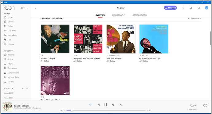Image resolution: width=212 pixels, height=114 pixels.
Task: Open the Xmas 2017 playlist
Action: [9, 93]
